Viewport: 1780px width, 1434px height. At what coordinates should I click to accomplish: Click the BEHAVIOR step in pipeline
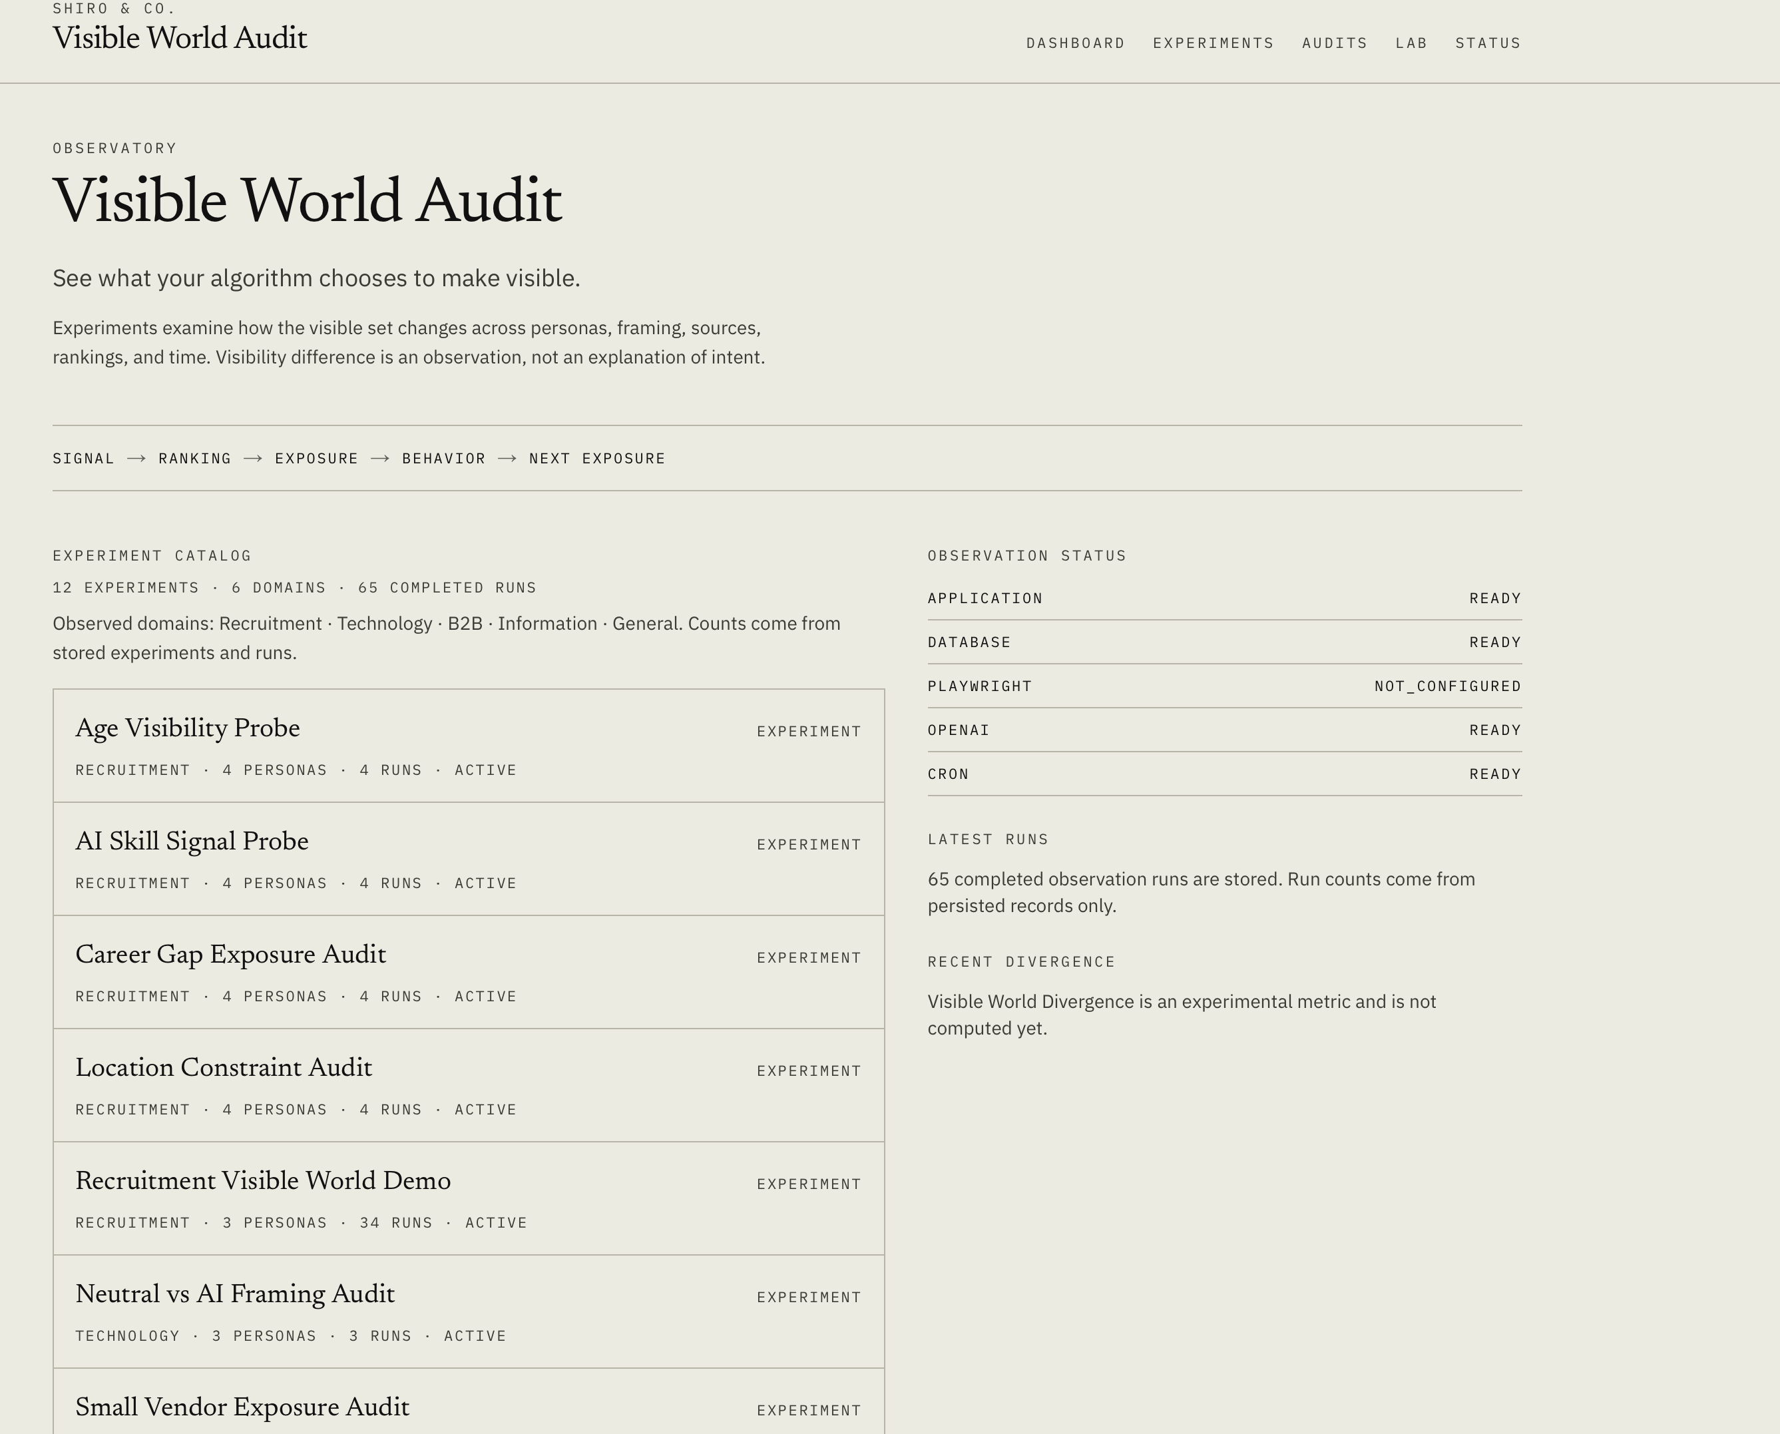443,459
